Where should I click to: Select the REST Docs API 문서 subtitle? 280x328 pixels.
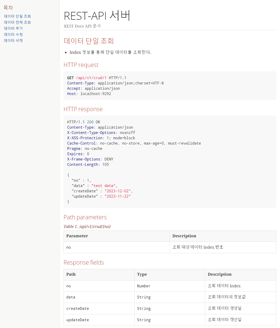82,26
